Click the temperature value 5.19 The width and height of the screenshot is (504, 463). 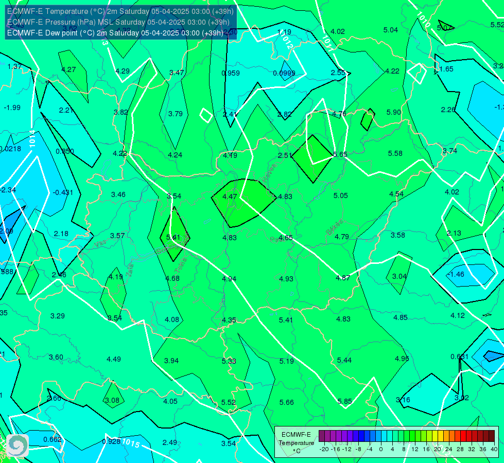286,361
